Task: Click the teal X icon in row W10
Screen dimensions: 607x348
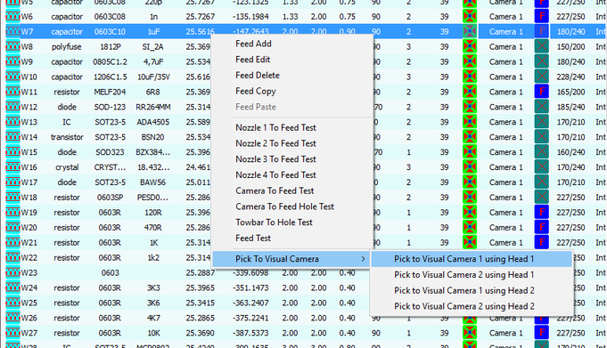Action: tap(542, 77)
